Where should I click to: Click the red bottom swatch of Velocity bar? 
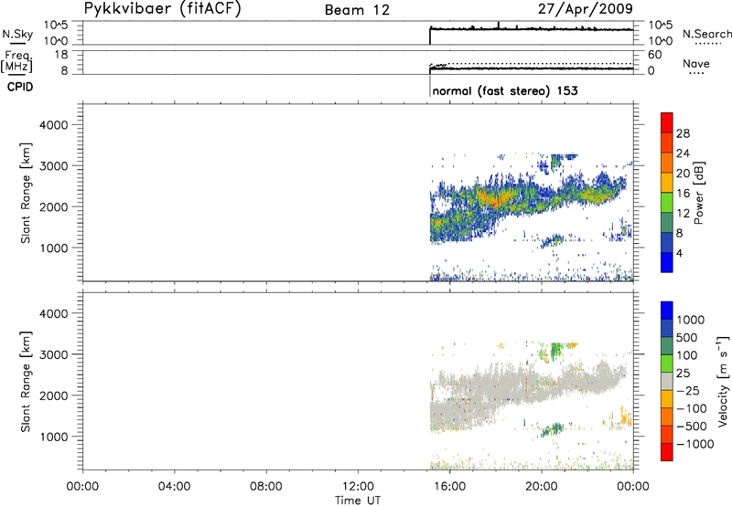667,452
